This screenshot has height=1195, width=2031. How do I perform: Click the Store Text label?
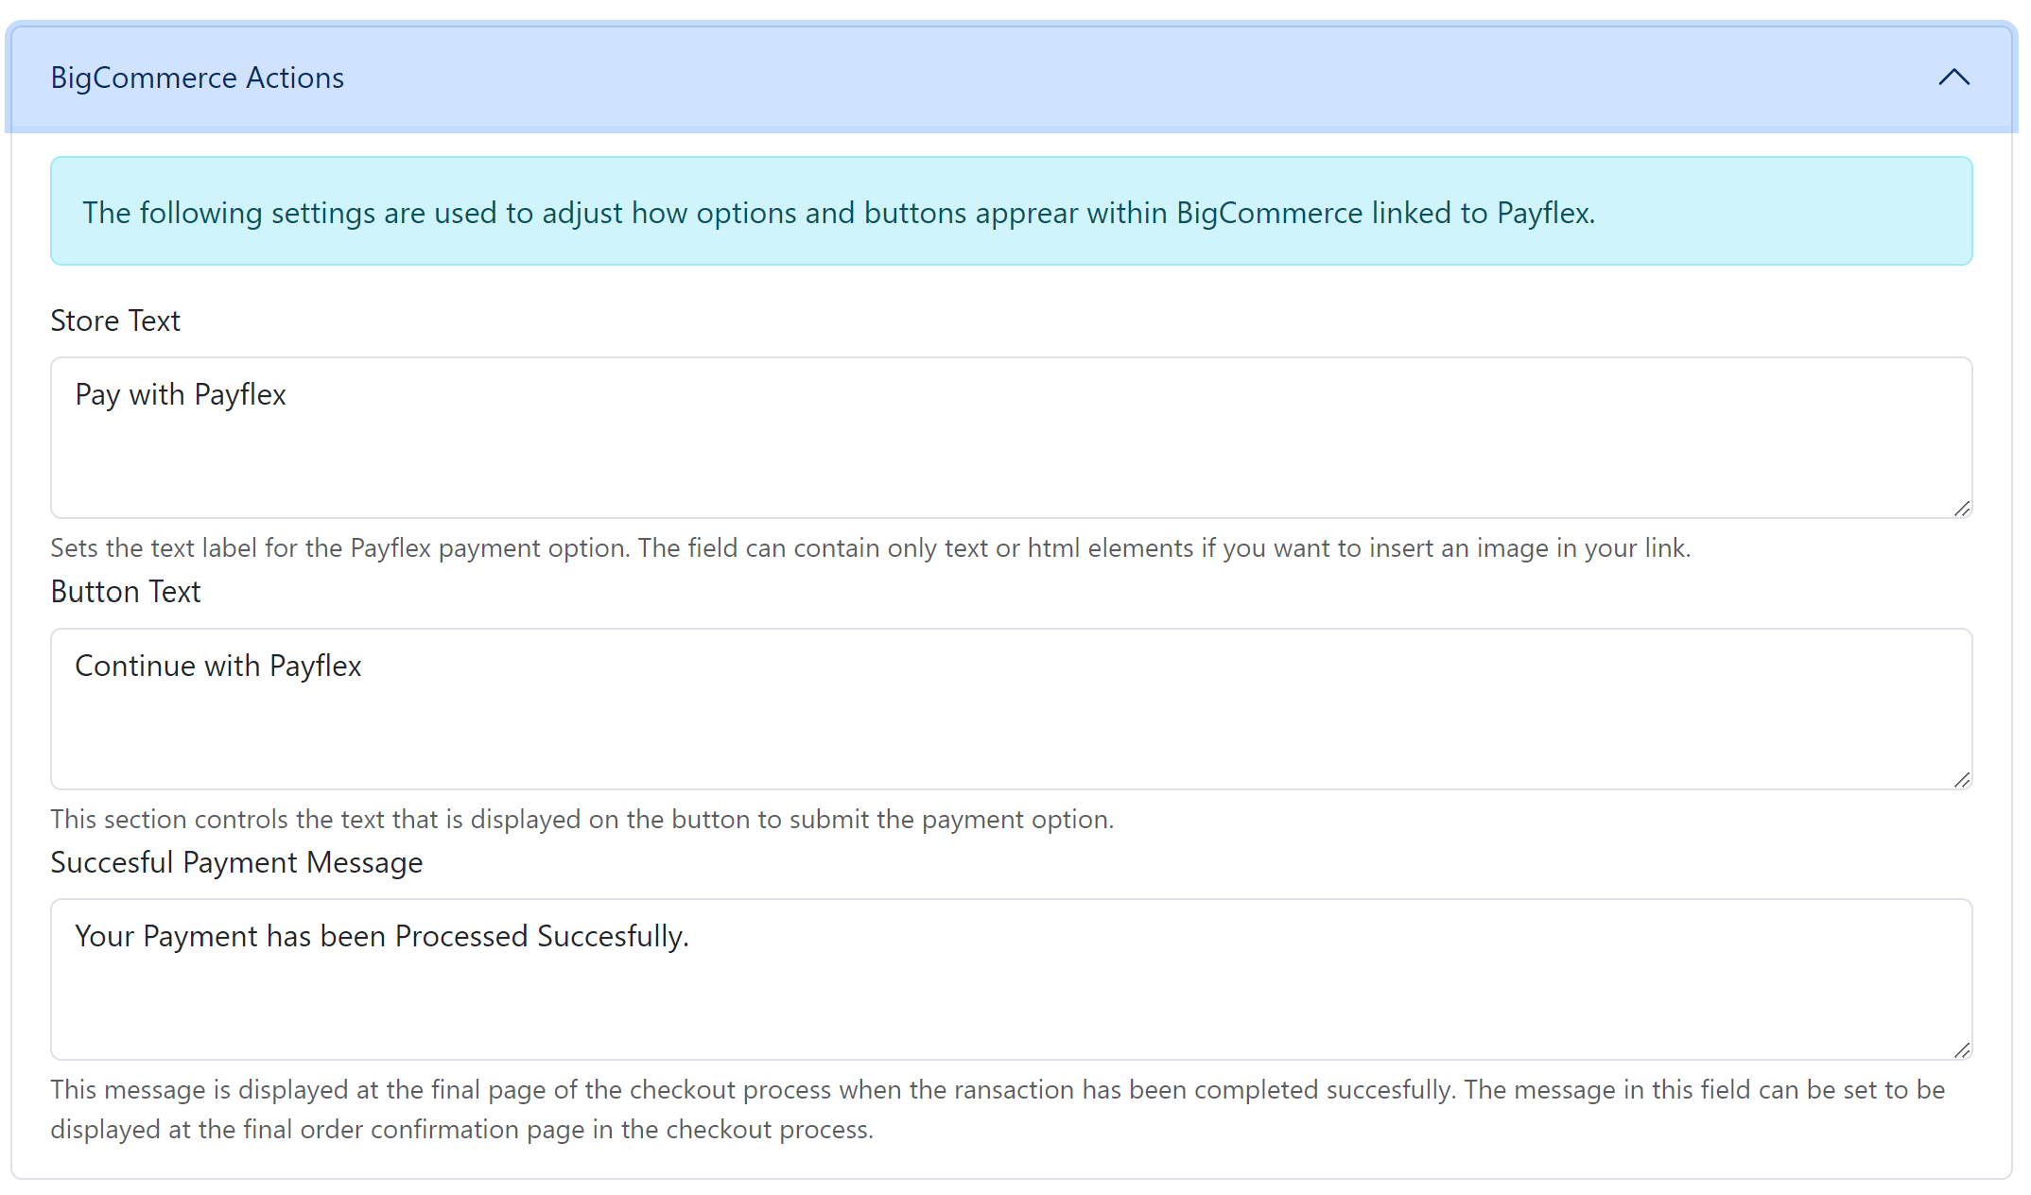tap(115, 320)
